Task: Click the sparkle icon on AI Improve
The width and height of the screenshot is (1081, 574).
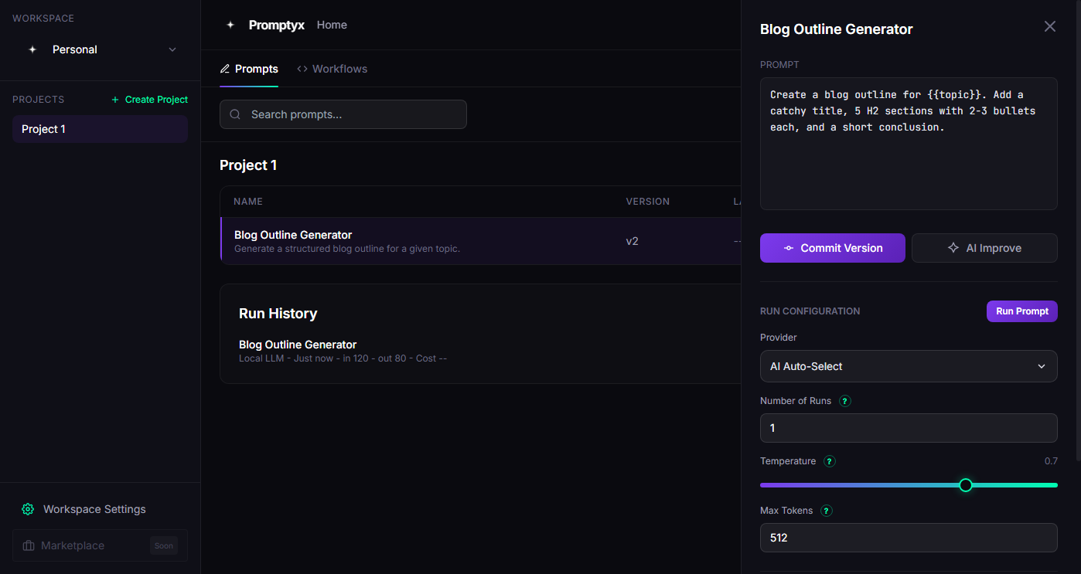Action: pyautogui.click(x=952, y=248)
